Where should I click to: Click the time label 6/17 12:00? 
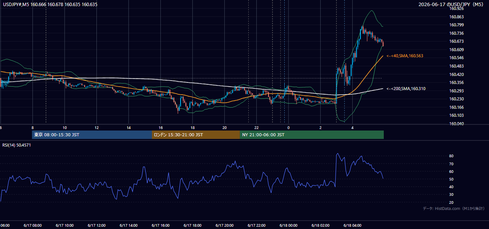(x=96, y=226)
